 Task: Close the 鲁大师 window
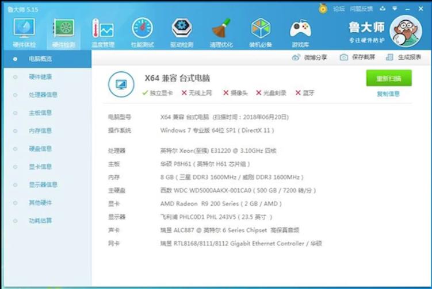click(x=420, y=9)
